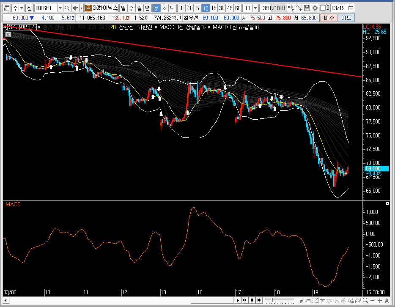
Task: Click the letter A text tool icon
Action: (387, 301)
